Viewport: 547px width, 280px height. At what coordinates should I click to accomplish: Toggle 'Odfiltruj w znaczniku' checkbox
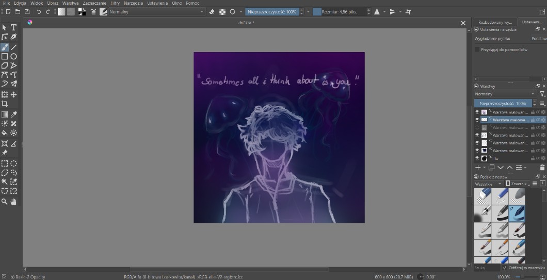[504, 268]
